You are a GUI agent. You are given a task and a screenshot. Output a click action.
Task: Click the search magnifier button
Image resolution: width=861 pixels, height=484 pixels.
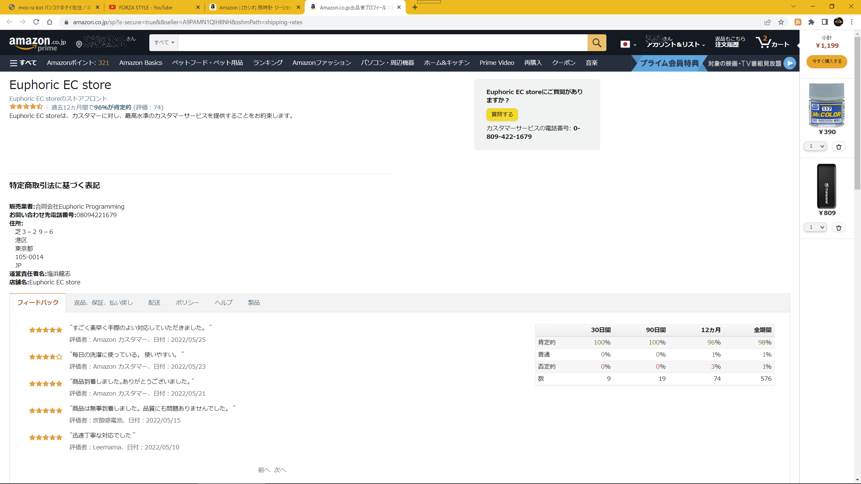coord(597,43)
